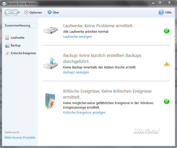
Task: Follow the Backups anzeigen link
Action: [76, 72]
